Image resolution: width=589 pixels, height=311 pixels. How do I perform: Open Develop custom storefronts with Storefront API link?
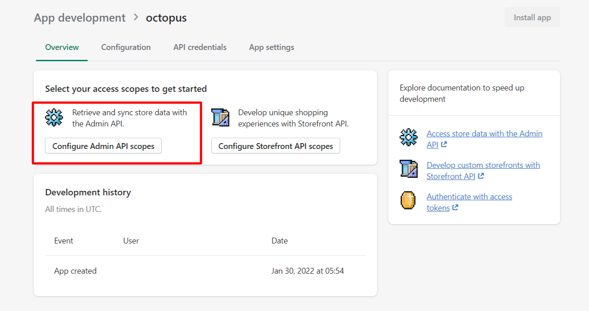click(x=483, y=171)
